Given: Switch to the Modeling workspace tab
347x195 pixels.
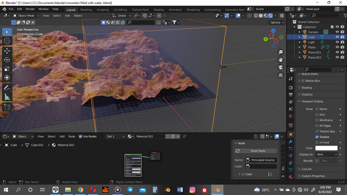Looking at the screenshot, I should (86, 9).
